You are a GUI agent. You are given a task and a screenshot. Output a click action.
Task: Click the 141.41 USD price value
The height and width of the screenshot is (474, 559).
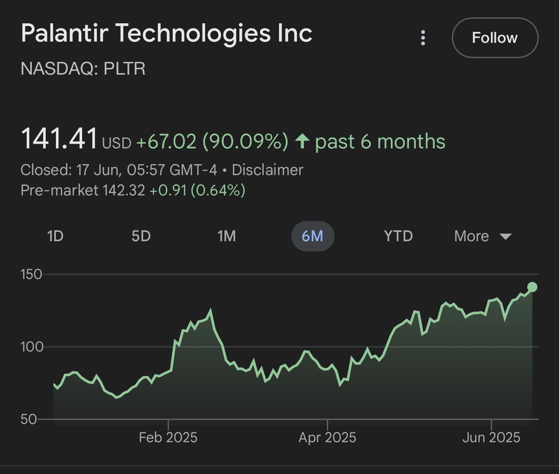tap(76, 139)
